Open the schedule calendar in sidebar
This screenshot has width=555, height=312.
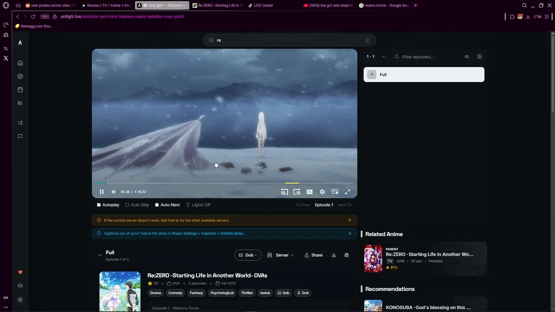tap(20, 90)
